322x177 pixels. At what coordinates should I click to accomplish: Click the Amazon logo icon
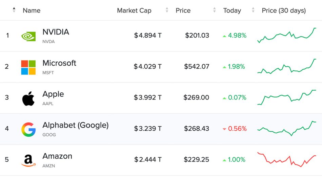coord(28,160)
